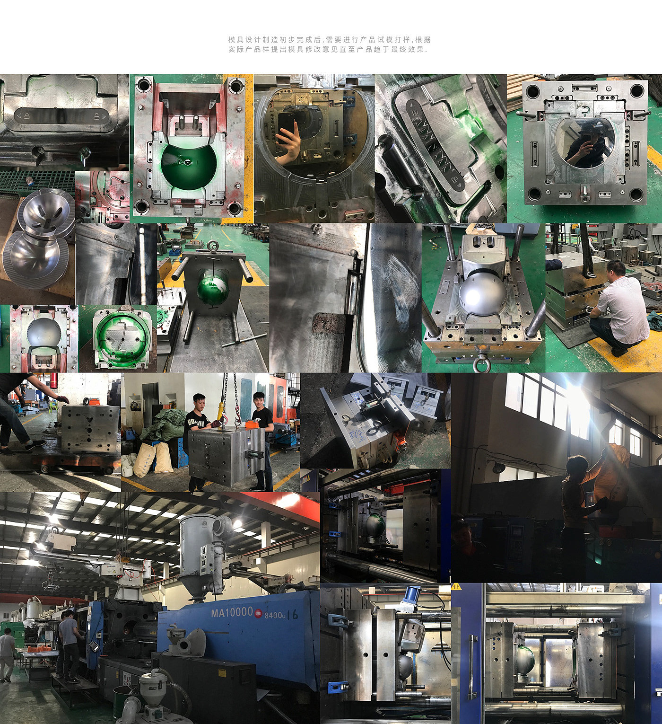Viewport: 662px width, 724px height.
Task: Open mold photo with silver dome core
Action: 483,297
